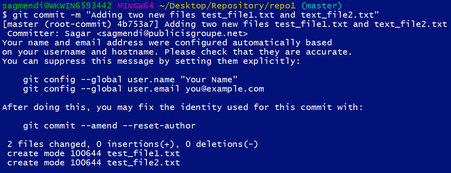
Task: Click the username sagmendi@WKWIN6593442 in prompt
Action: [57, 6]
